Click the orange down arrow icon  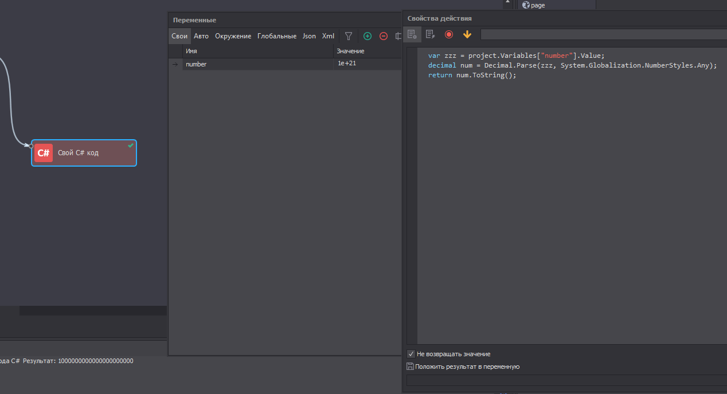point(467,34)
